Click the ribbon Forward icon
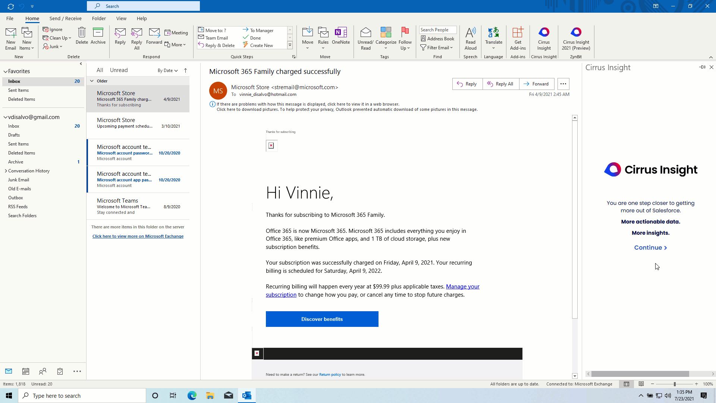The width and height of the screenshot is (716, 403). (154, 32)
